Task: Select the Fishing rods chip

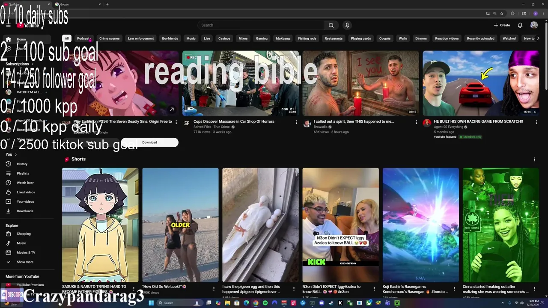Action: pyautogui.click(x=307, y=38)
